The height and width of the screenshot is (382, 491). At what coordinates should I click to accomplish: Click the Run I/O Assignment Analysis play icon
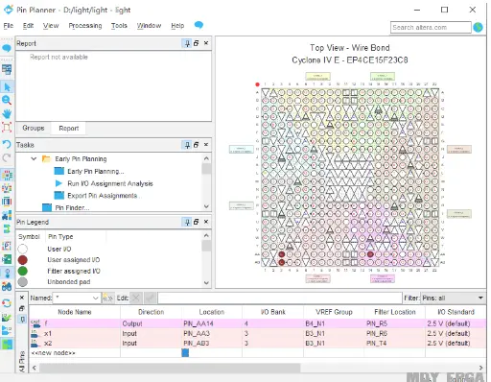pyautogui.click(x=58, y=183)
